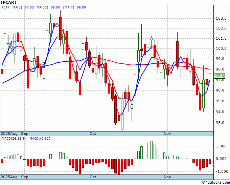Click the 100.0 price axis label
The height and width of the screenshot is (185, 230).
(x=221, y=48)
